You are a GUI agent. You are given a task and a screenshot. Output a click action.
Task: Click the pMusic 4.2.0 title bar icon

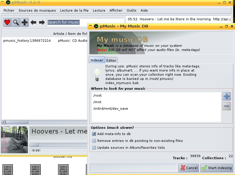[8, 2]
